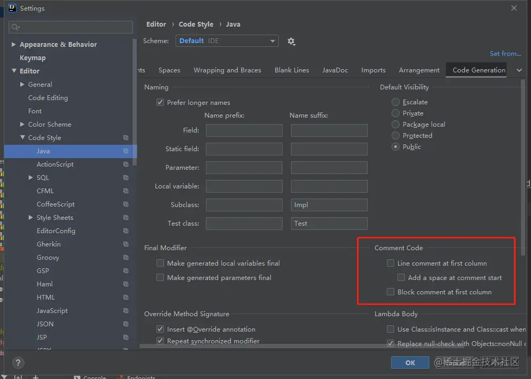The image size is (531, 379).
Task: Expand the Style Sheets node
Action: point(30,217)
